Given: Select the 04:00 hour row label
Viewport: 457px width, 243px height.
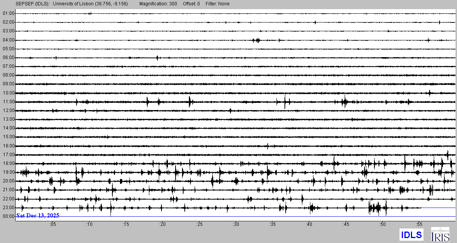Looking at the screenshot, I should pos(8,40).
